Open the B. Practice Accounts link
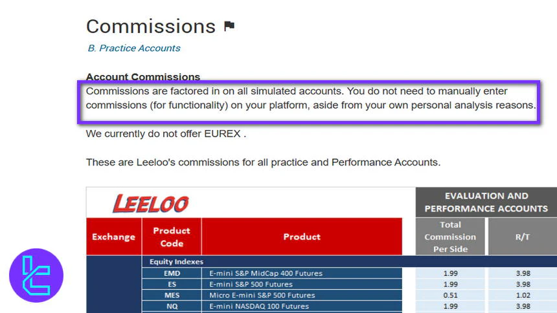 tap(134, 48)
